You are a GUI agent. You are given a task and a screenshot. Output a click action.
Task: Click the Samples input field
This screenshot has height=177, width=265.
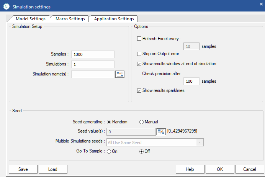(x=93, y=54)
